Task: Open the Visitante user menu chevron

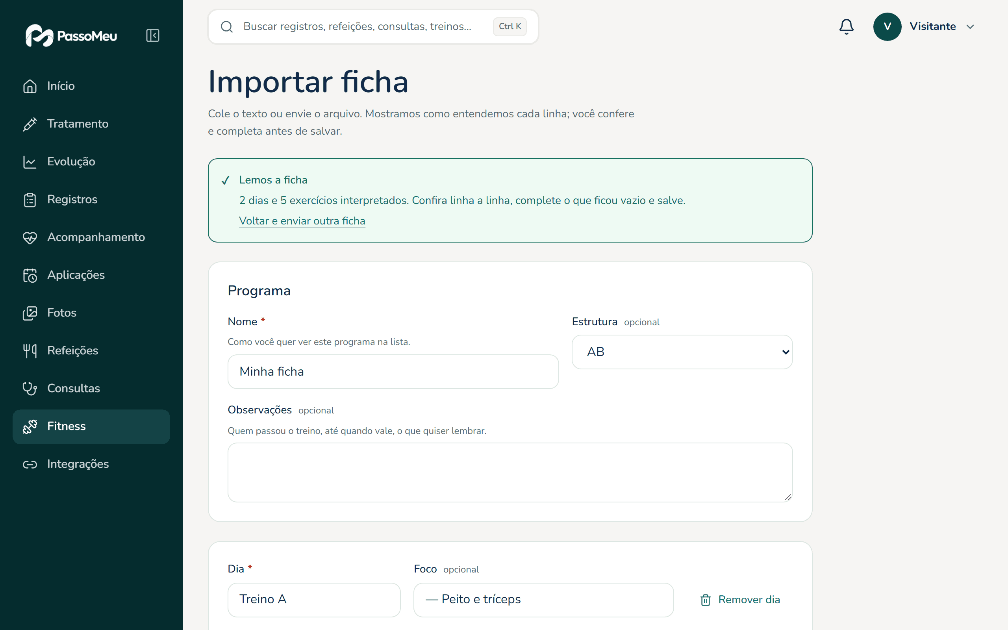Action: [970, 27]
